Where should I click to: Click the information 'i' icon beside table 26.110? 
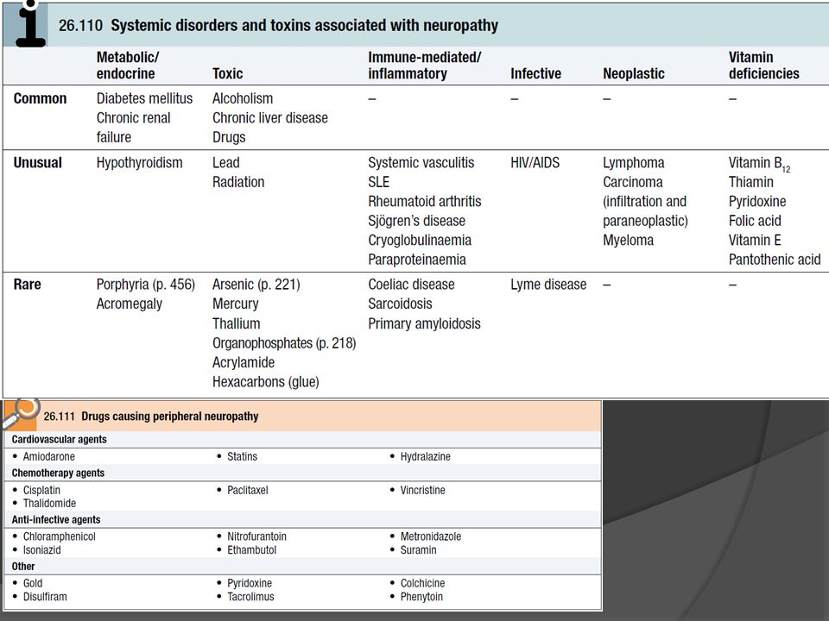click(30, 24)
